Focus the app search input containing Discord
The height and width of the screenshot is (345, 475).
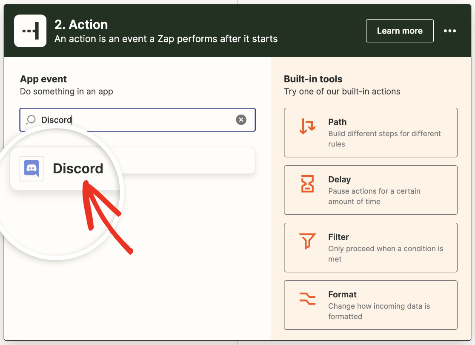coord(137,120)
